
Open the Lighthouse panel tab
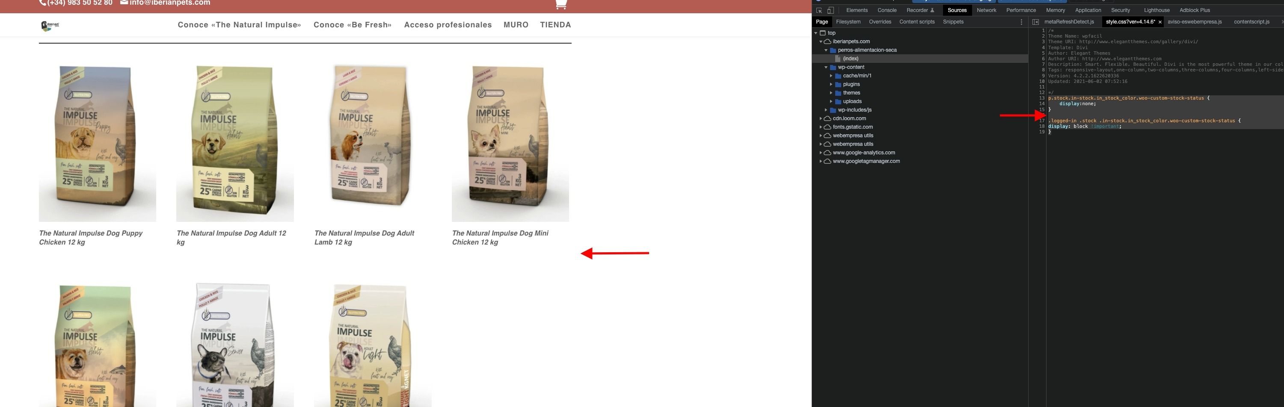[1157, 10]
